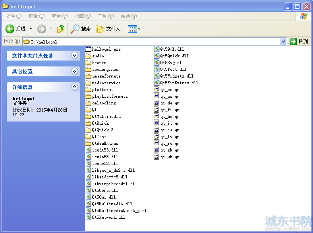The height and width of the screenshot is (233, 313).
Task: Select the file named icuin53.dll
Action: [102, 157]
